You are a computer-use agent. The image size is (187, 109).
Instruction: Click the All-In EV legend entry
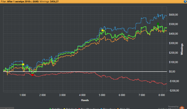click(123, 108)
